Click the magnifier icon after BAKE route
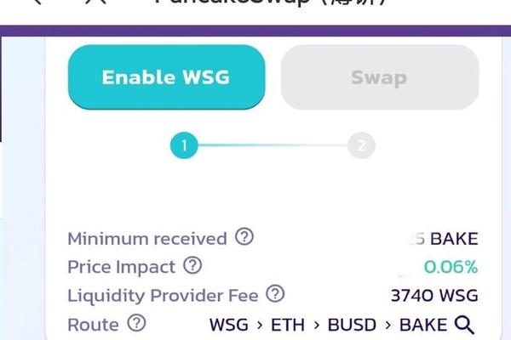This screenshot has width=511, height=340. coord(464,325)
